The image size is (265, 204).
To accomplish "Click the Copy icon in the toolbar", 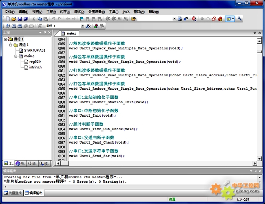I will click(x=40, y=19).
